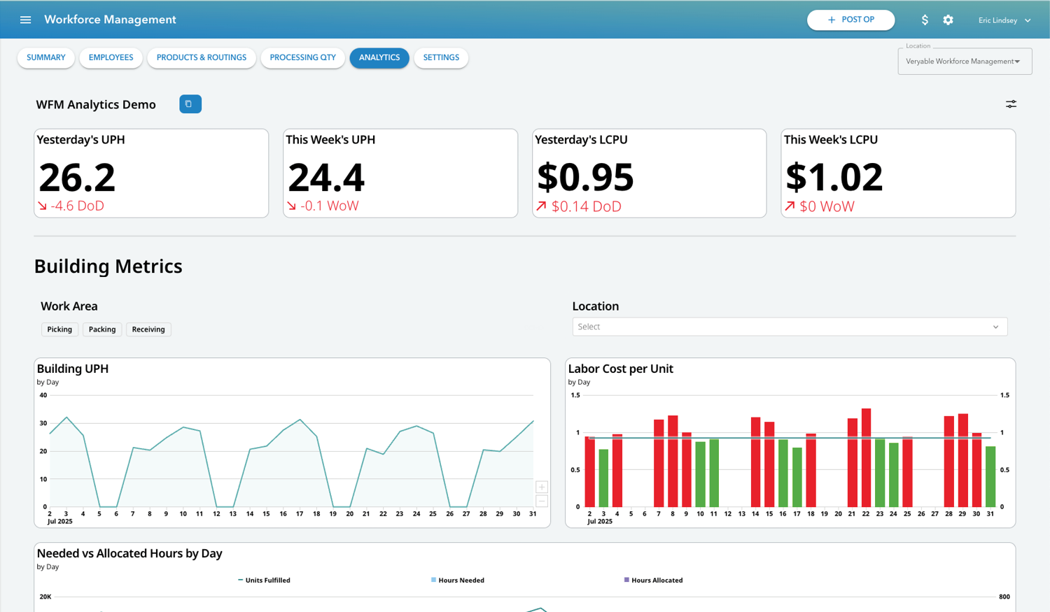1050x612 pixels.
Task: Open the navigation hamburger menu
Action: pos(26,20)
